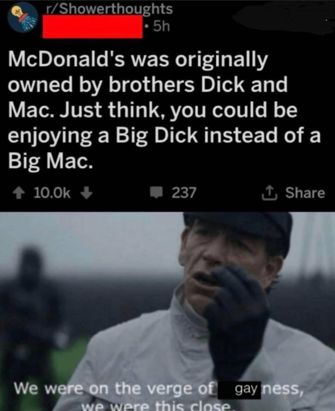Visit the r/Showerthoughts subreddit link
Screen dimensions: 335x411
[x=109, y=9]
